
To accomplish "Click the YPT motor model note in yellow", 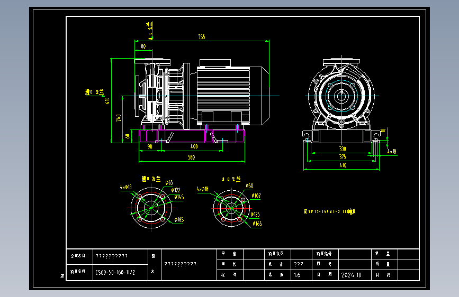I will 330,211.
